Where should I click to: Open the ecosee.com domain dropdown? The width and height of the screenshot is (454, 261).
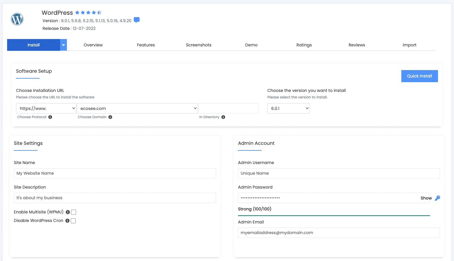pyautogui.click(x=137, y=108)
